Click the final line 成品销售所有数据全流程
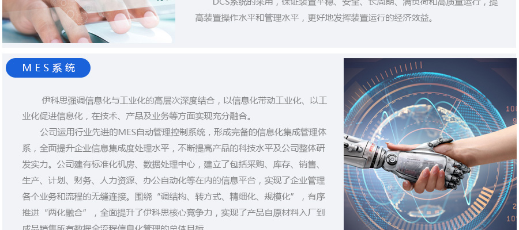The image size is (519, 230). (x=114, y=227)
